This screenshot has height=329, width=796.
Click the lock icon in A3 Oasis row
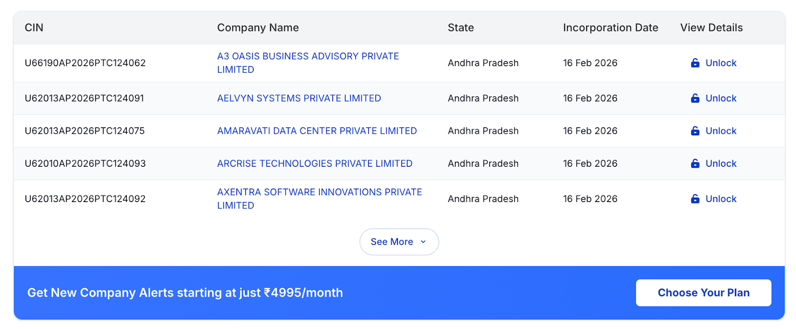pyautogui.click(x=695, y=63)
